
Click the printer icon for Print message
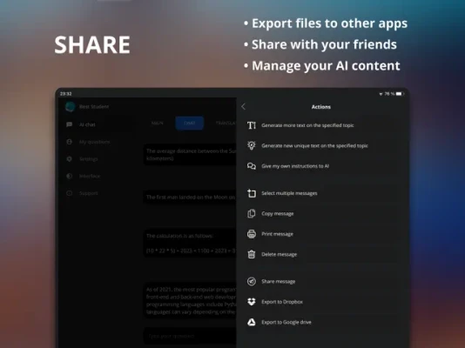pos(252,234)
